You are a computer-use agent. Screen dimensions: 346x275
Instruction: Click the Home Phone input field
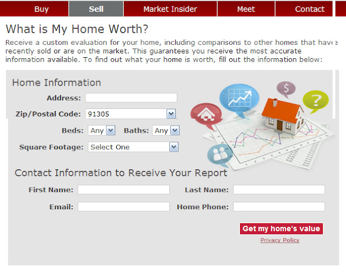pos(279,207)
